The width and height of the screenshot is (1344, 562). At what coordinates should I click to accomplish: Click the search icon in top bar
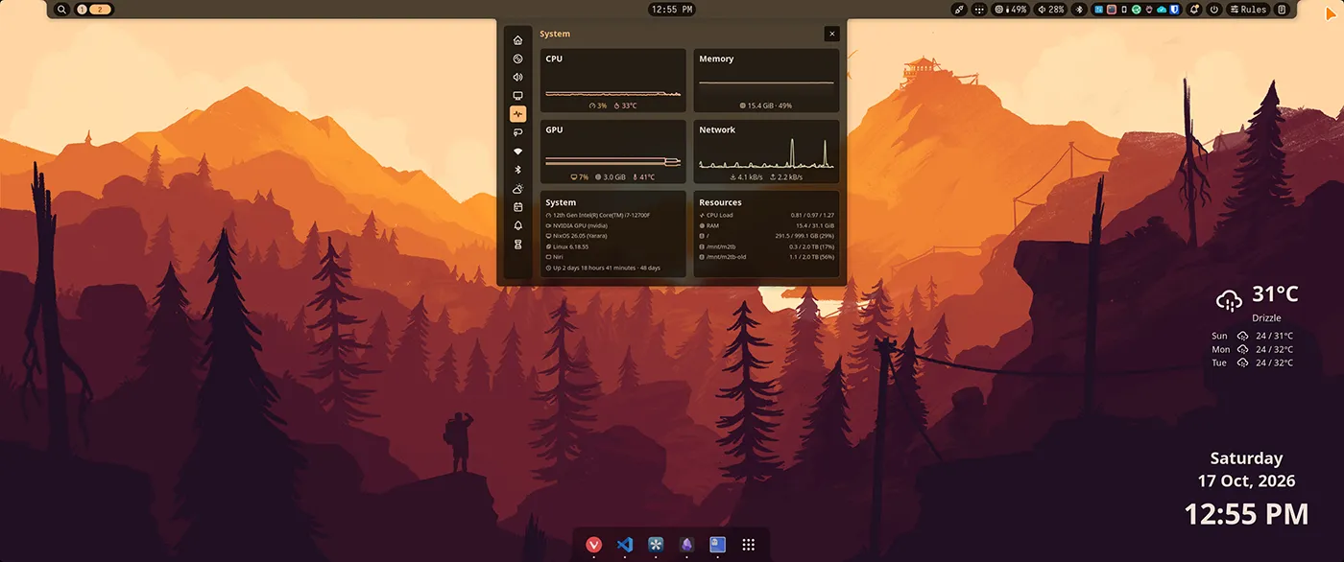[61, 10]
